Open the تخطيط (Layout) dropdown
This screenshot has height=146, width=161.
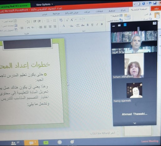(116, 16)
